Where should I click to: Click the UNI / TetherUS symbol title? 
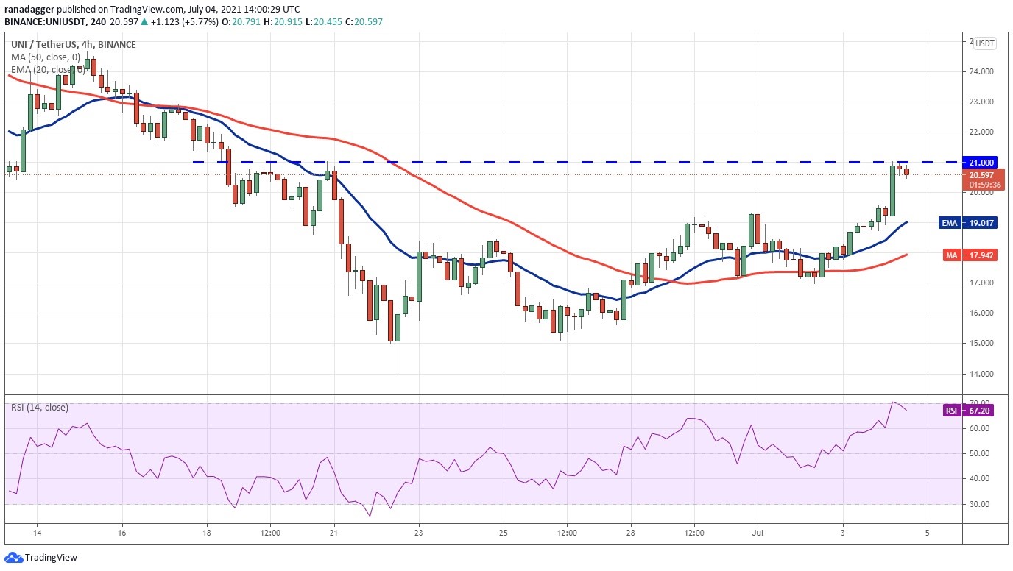click(x=43, y=45)
